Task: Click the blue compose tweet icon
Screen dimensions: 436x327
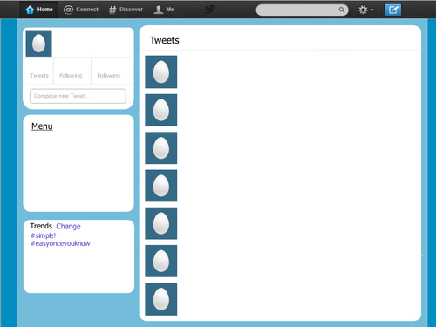Action: [392, 10]
